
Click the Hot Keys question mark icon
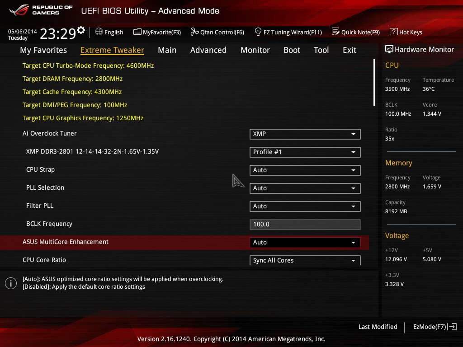[x=394, y=32]
